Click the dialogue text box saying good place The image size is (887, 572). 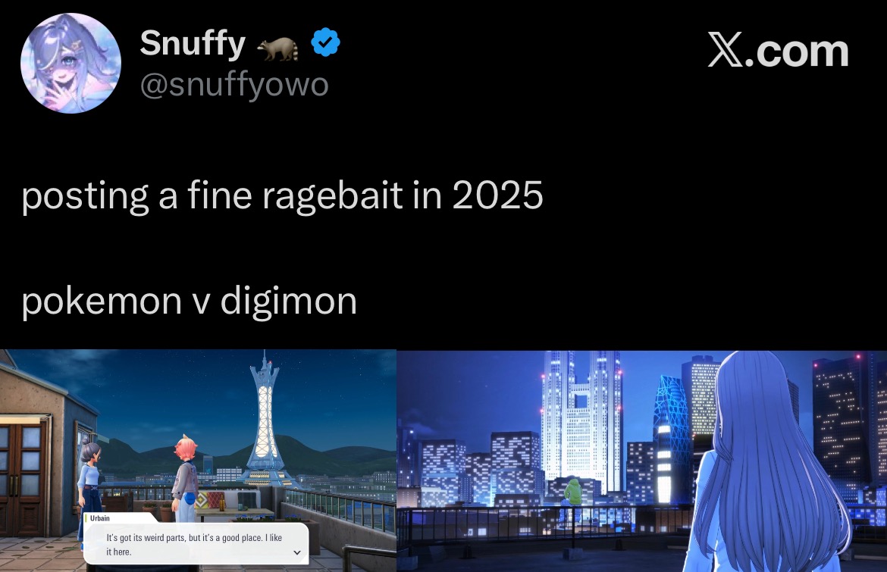pos(196,544)
